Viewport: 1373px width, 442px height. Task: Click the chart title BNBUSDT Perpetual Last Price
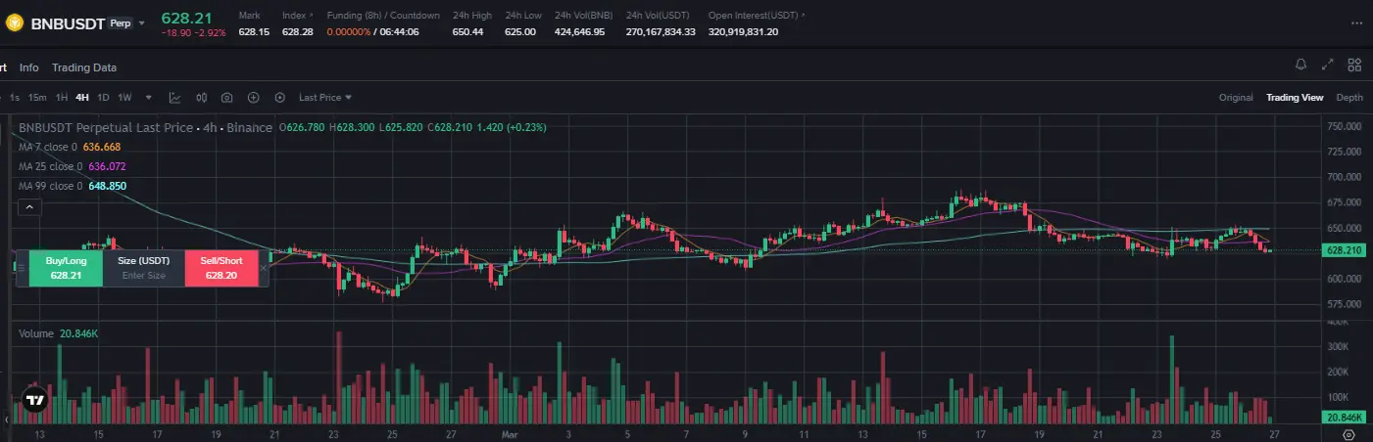[106, 127]
